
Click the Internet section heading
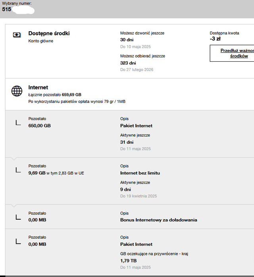tap(38, 87)
